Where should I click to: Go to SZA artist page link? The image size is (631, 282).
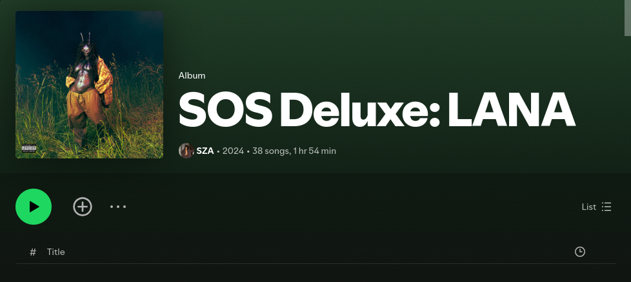click(x=205, y=151)
